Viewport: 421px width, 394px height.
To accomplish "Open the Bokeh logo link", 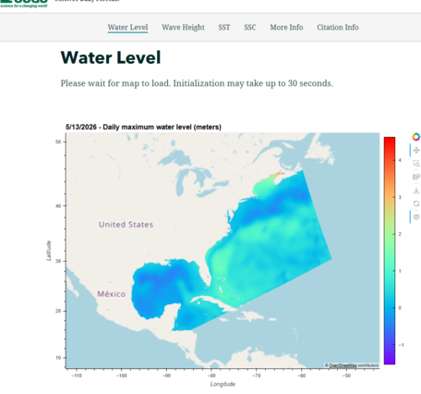I will pyautogui.click(x=416, y=137).
